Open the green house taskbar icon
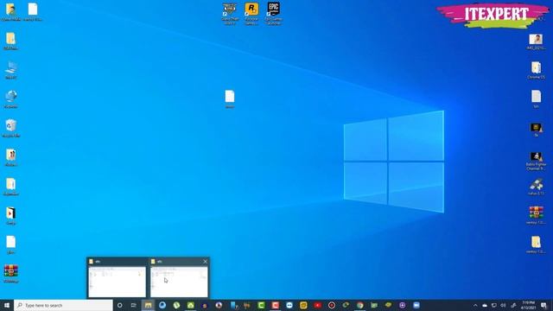This screenshot has width=553, height=311. pos(191,305)
